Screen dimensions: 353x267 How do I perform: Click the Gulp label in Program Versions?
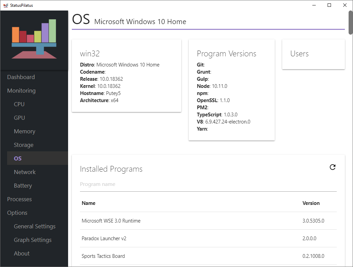[203, 79]
